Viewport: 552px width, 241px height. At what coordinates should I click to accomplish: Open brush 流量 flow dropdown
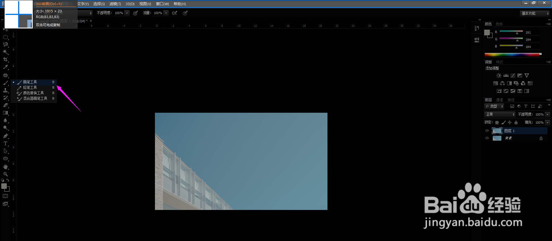pyautogui.click(x=166, y=13)
